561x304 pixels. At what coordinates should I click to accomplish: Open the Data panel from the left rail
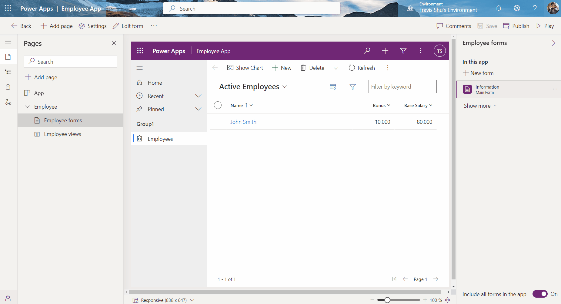click(8, 87)
